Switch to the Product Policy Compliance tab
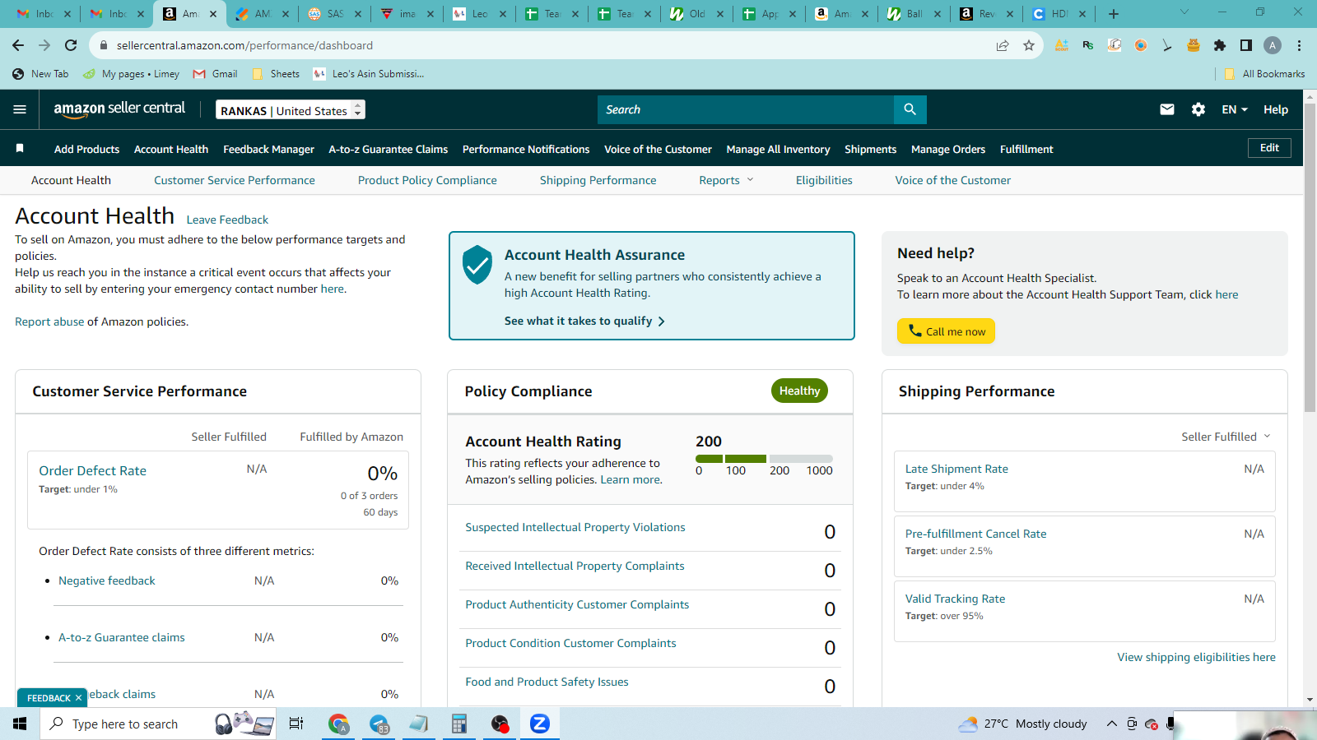 click(427, 180)
